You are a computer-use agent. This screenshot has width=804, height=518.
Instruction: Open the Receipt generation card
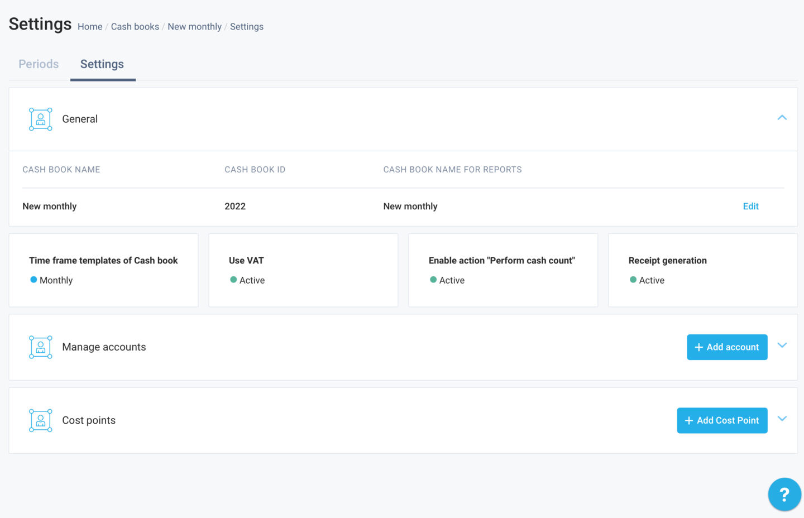point(703,270)
